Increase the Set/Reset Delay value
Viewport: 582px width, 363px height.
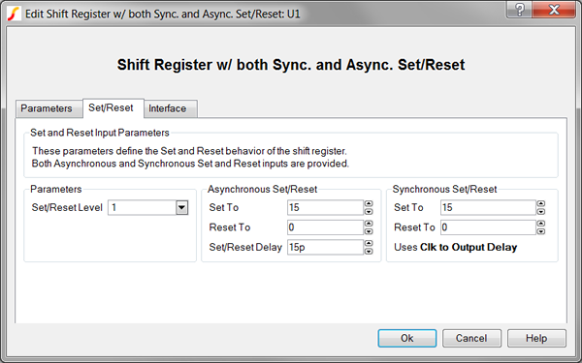[x=369, y=243]
